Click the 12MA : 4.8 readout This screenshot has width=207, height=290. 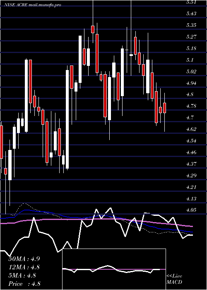pos(24,267)
